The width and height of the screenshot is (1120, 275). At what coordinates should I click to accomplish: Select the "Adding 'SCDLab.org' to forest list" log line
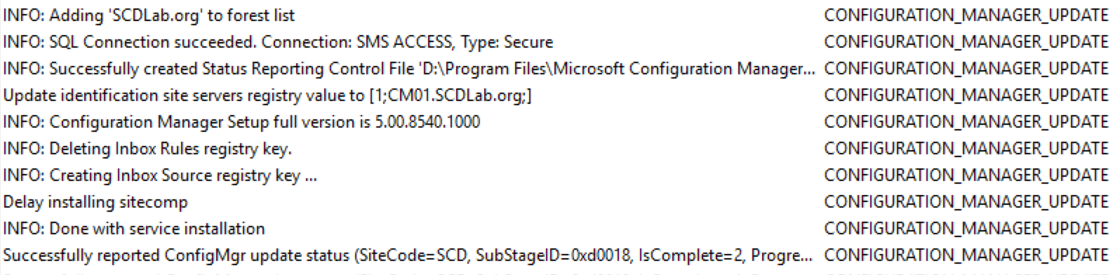[x=149, y=15]
